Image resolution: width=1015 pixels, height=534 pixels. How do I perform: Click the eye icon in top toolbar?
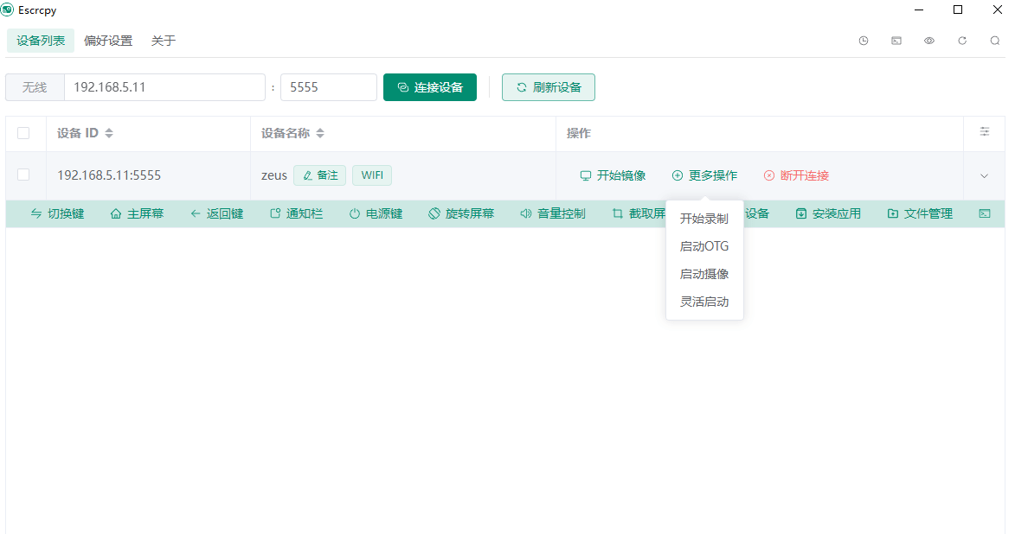click(x=929, y=41)
